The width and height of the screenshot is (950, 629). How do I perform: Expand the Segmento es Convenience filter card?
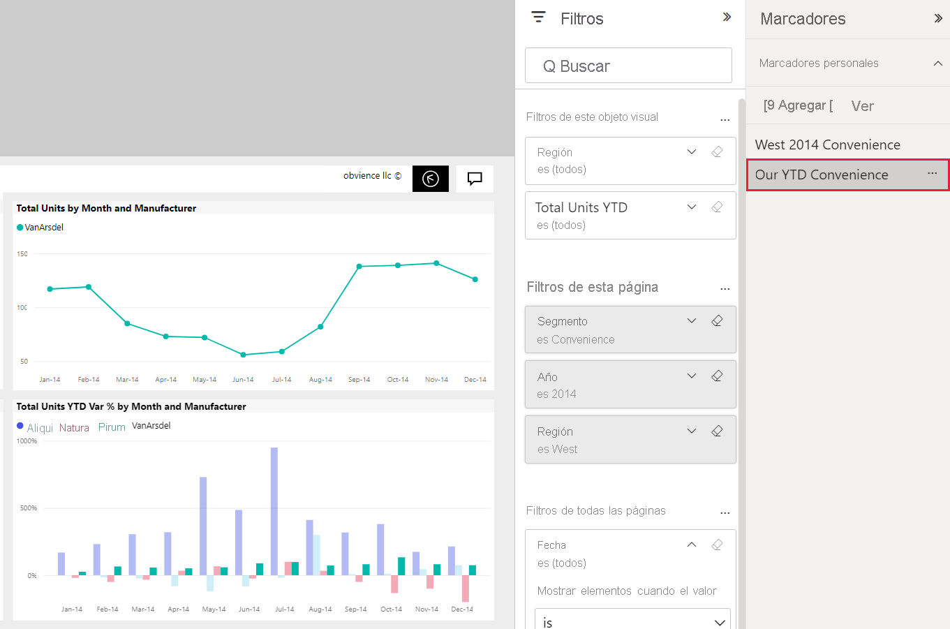click(x=692, y=320)
